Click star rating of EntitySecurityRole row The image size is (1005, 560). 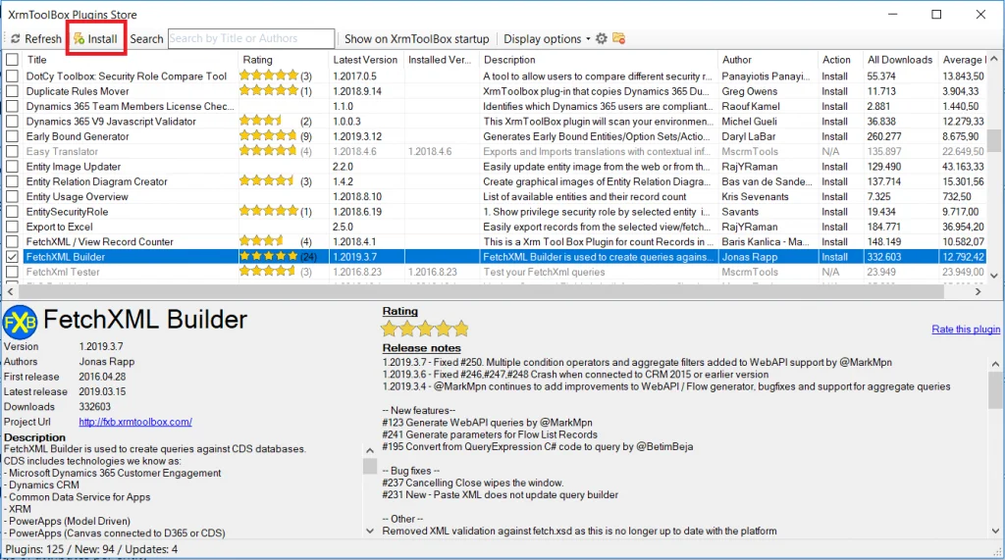click(269, 212)
